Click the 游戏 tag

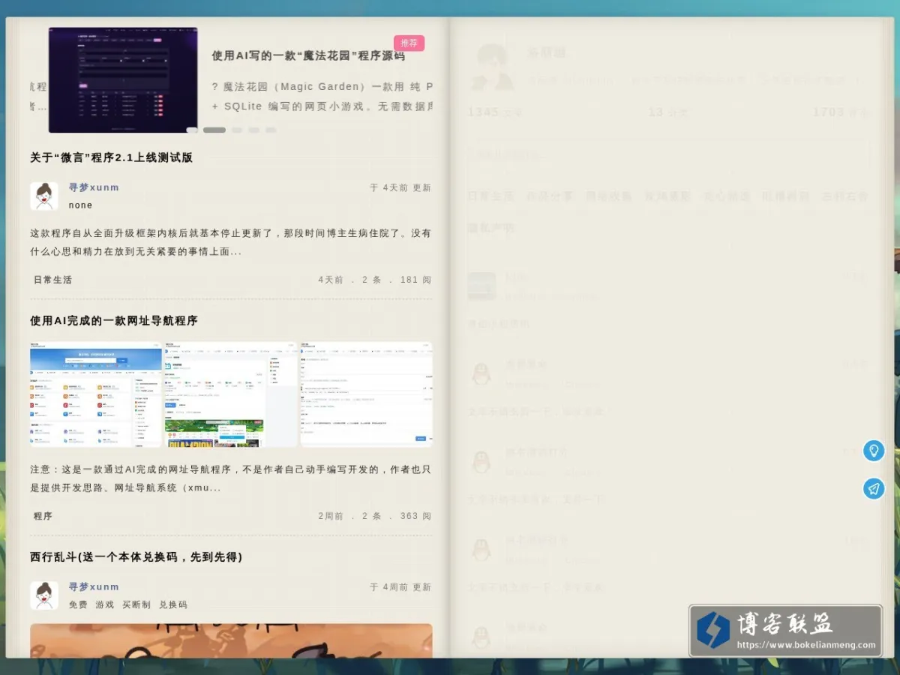click(105, 604)
